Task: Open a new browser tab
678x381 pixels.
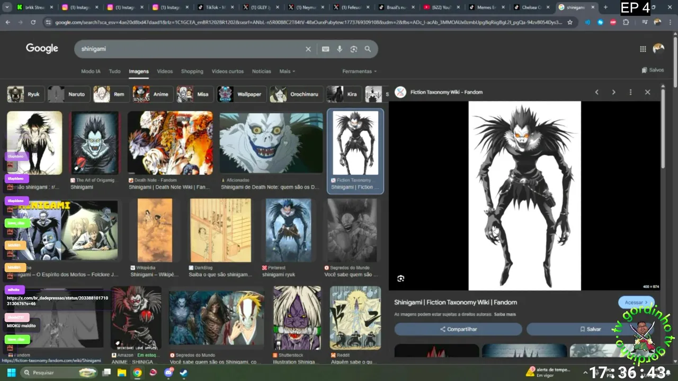Action: [605, 7]
